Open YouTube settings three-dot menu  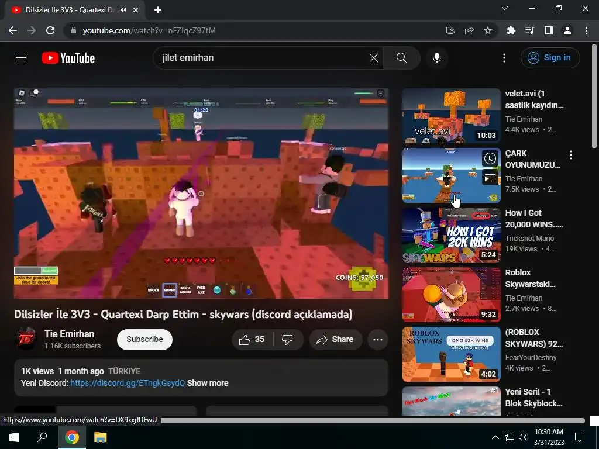pyautogui.click(x=504, y=58)
